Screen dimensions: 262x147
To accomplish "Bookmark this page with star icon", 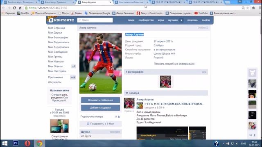I will (x=247, y=8).
